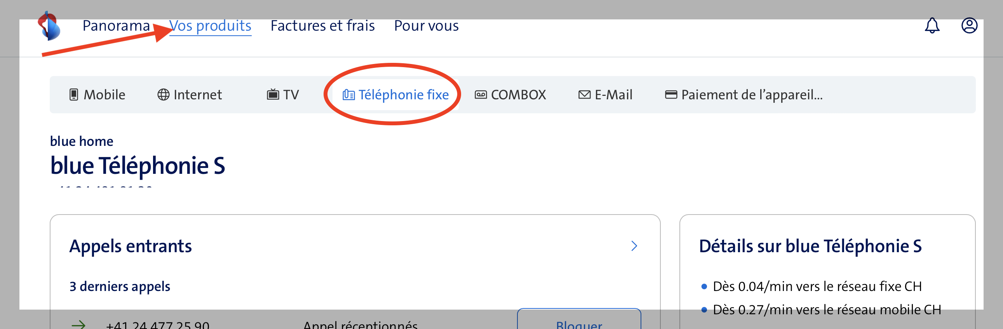Click the Mobile phone icon

pos(73,95)
